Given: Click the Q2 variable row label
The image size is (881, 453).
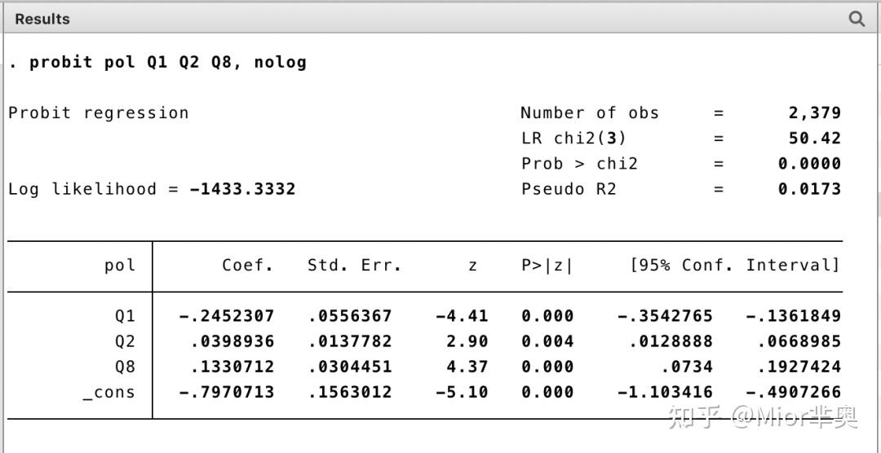Looking at the screenshot, I should (x=125, y=341).
